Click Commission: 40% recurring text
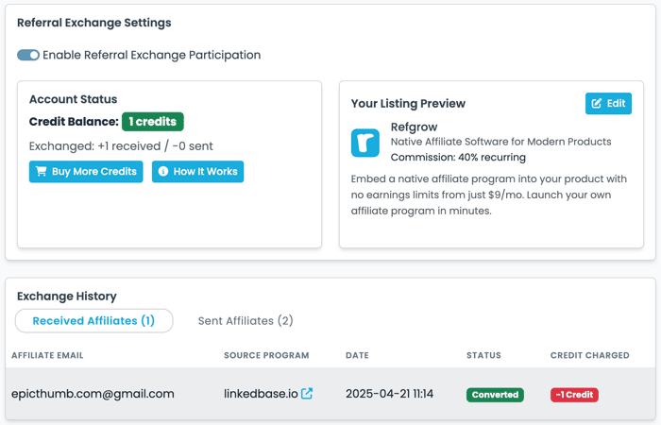The image size is (661, 425). click(458, 158)
